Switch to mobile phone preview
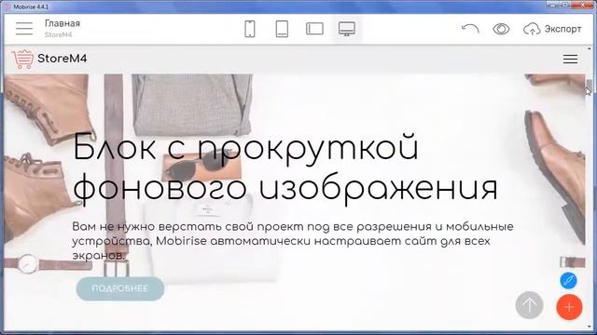This screenshot has height=335, width=597. pyautogui.click(x=250, y=29)
